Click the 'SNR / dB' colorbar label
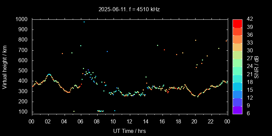This screenshot has height=136, width=272. (257, 66)
